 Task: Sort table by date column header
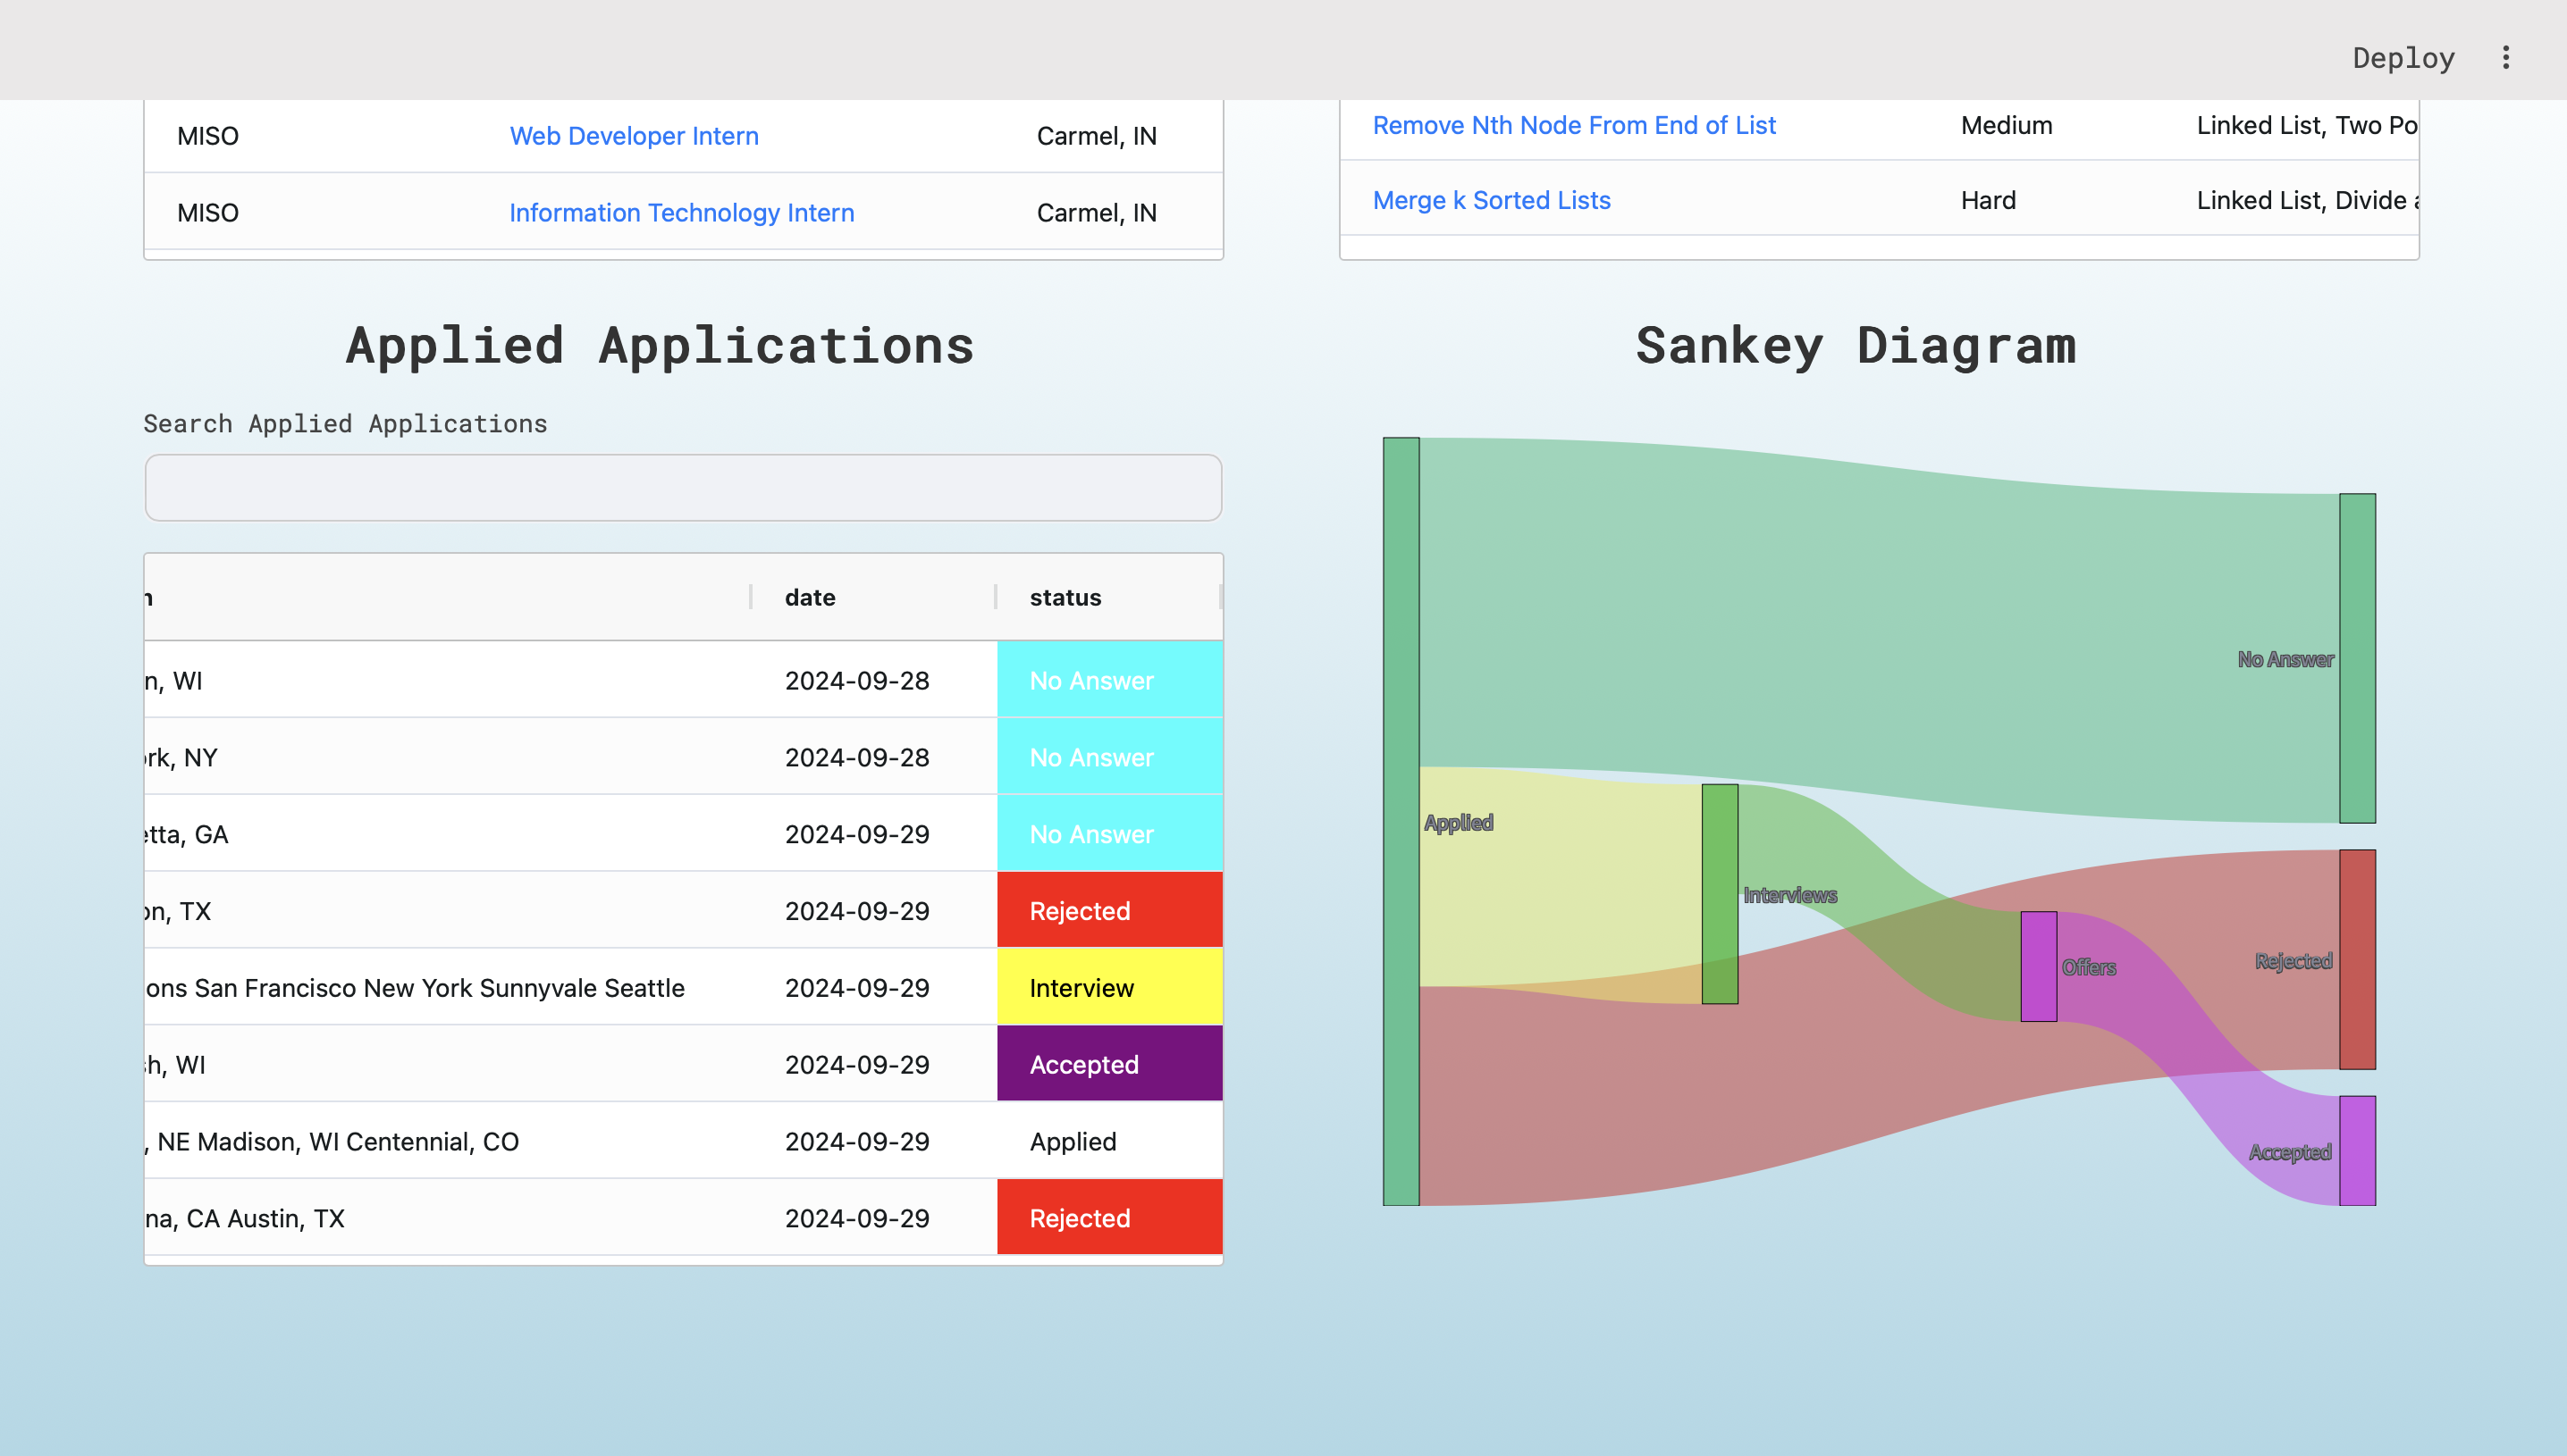pyautogui.click(x=809, y=597)
